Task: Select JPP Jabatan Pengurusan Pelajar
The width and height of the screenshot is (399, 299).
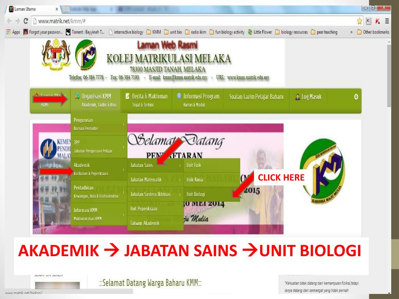Action: coord(99,146)
